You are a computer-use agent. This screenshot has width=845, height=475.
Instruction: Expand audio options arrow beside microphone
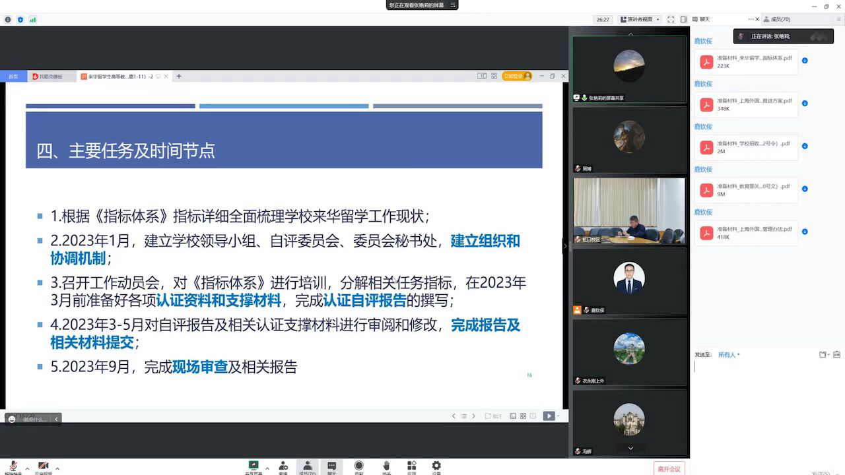click(x=27, y=468)
